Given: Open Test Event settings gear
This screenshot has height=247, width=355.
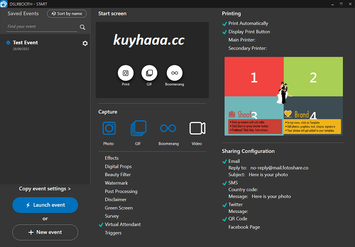Looking at the screenshot, I should [x=85, y=43].
